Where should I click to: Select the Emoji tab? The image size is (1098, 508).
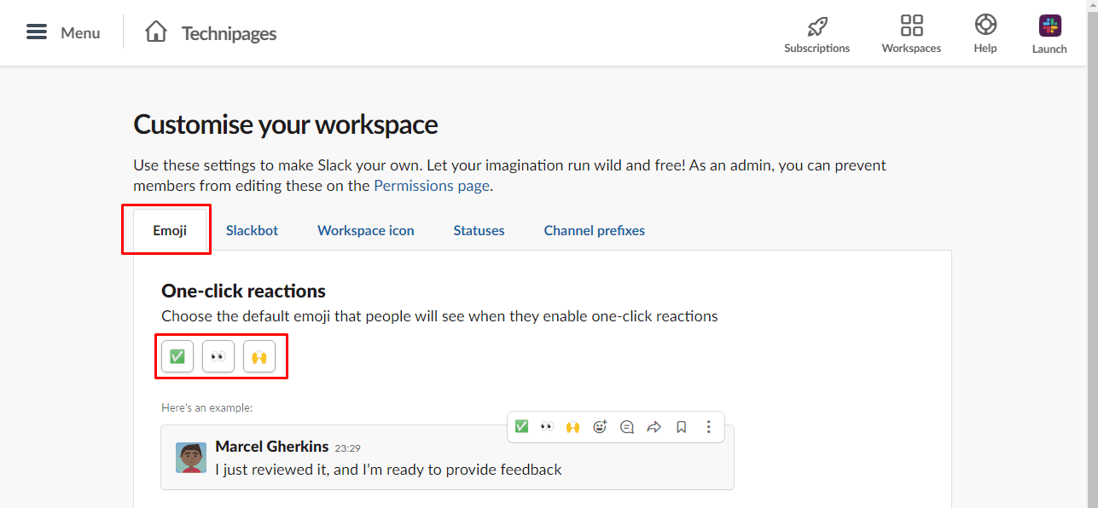170,230
